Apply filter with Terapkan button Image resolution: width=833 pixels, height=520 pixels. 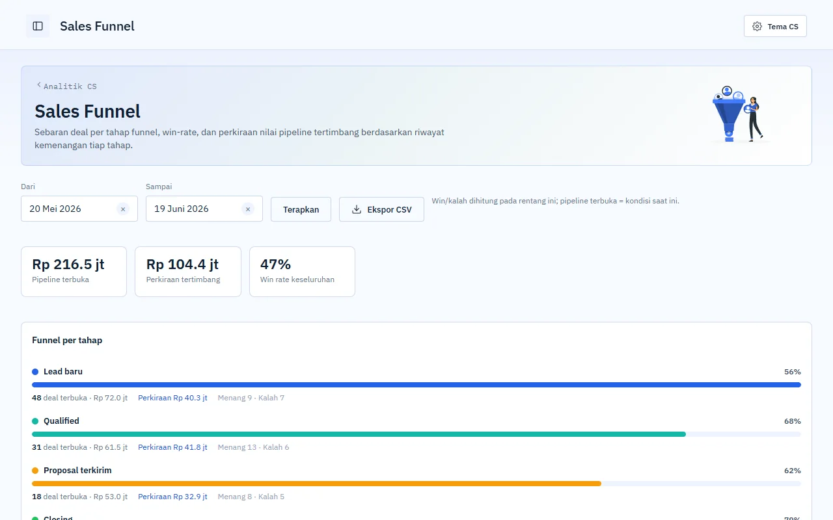click(x=301, y=209)
